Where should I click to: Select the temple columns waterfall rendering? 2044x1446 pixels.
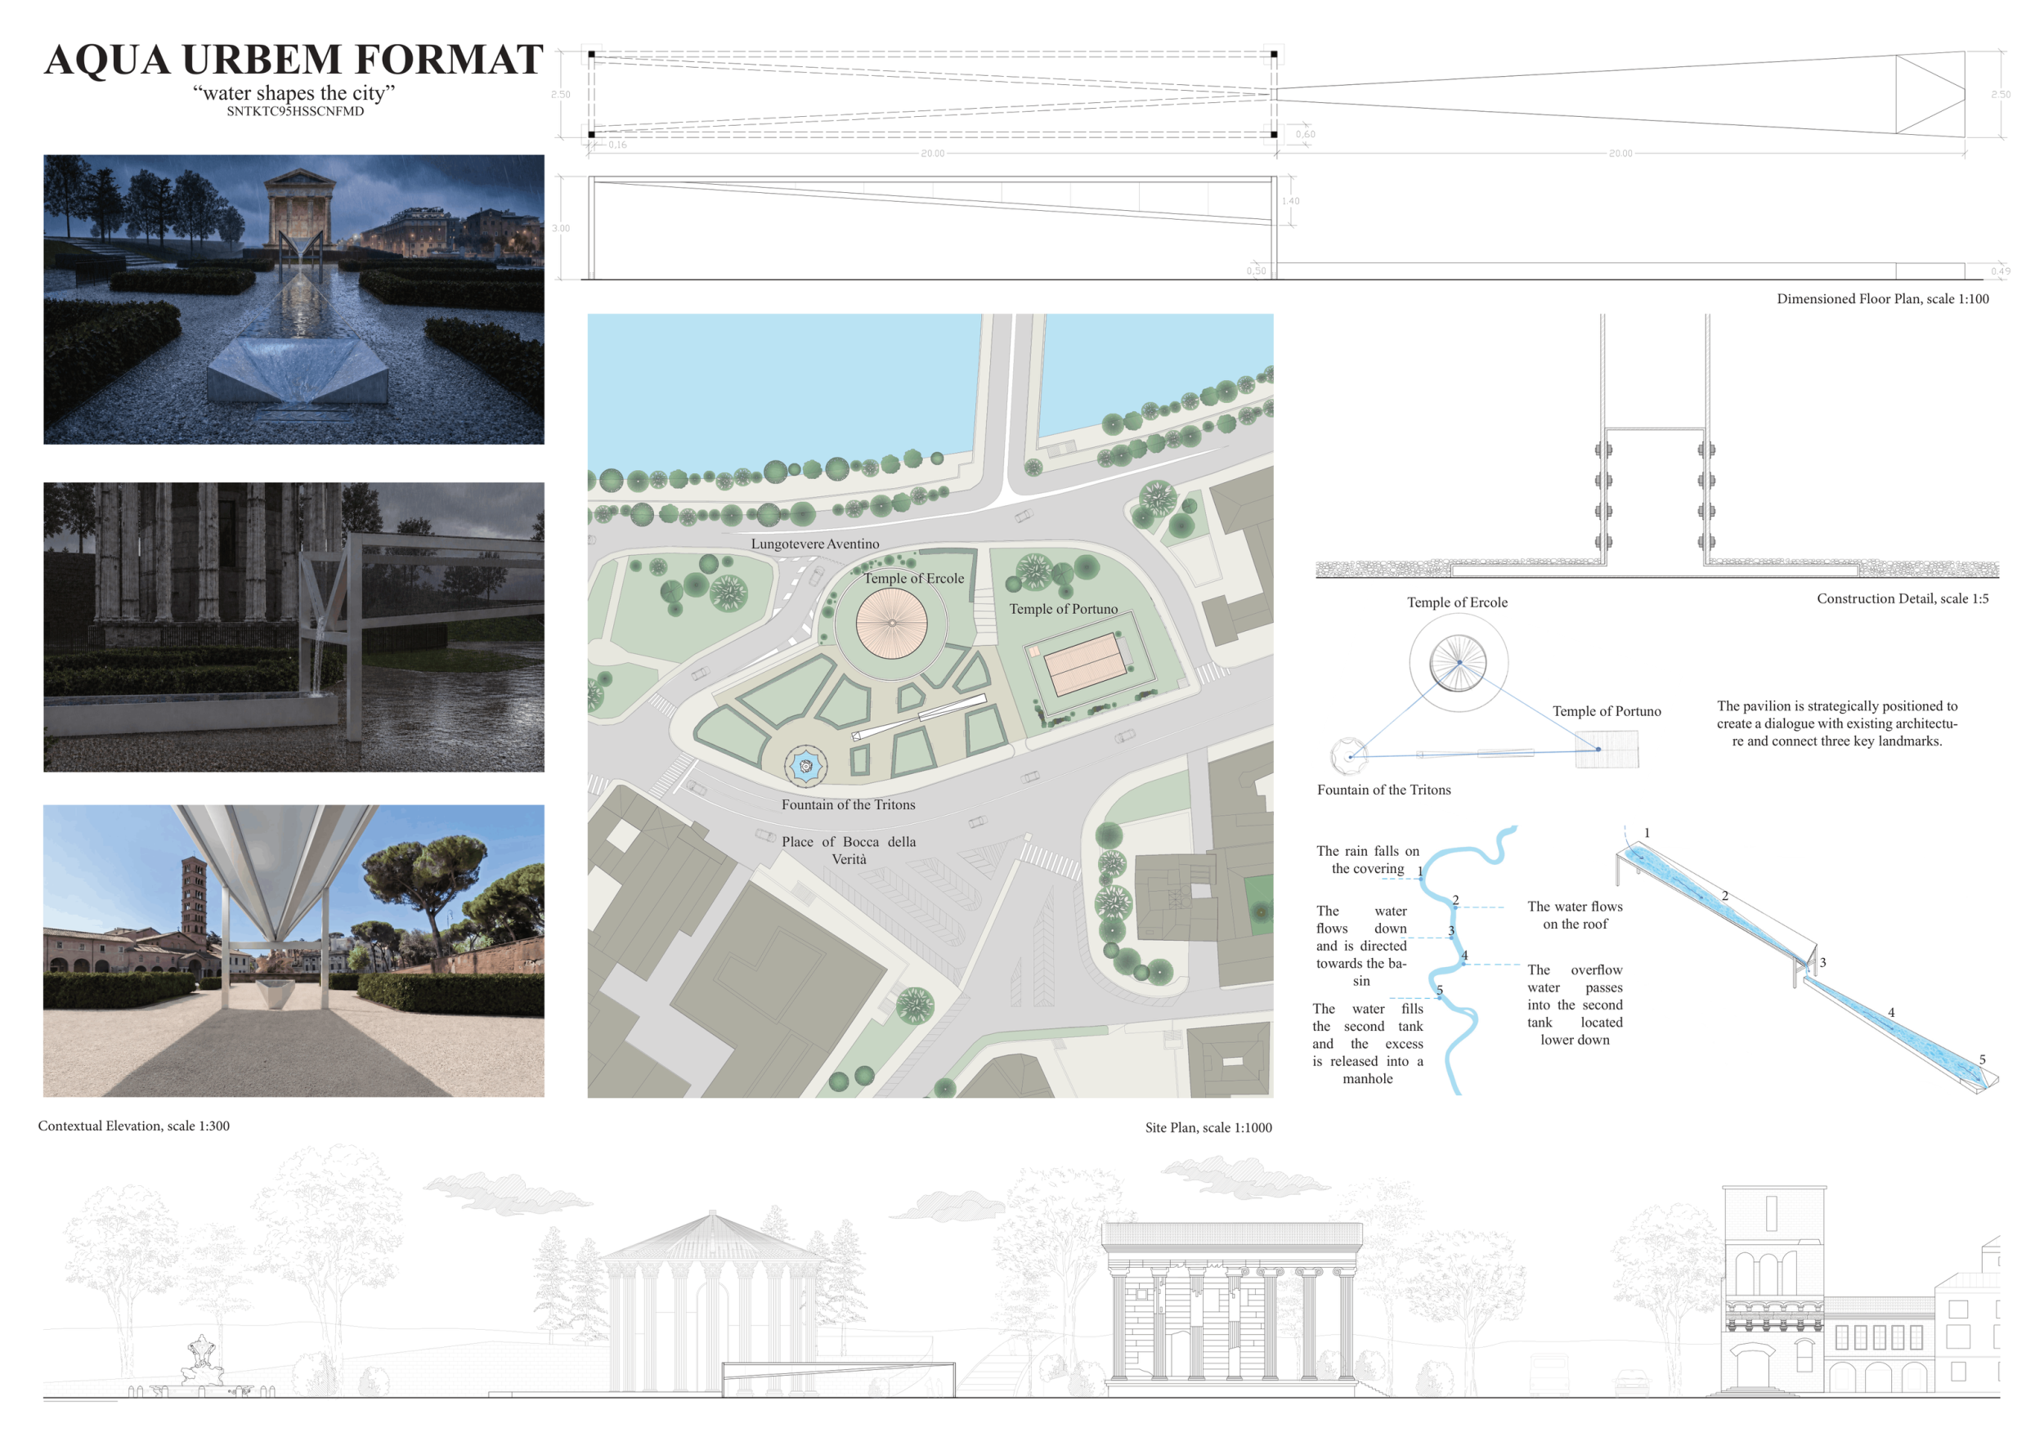[x=294, y=627]
